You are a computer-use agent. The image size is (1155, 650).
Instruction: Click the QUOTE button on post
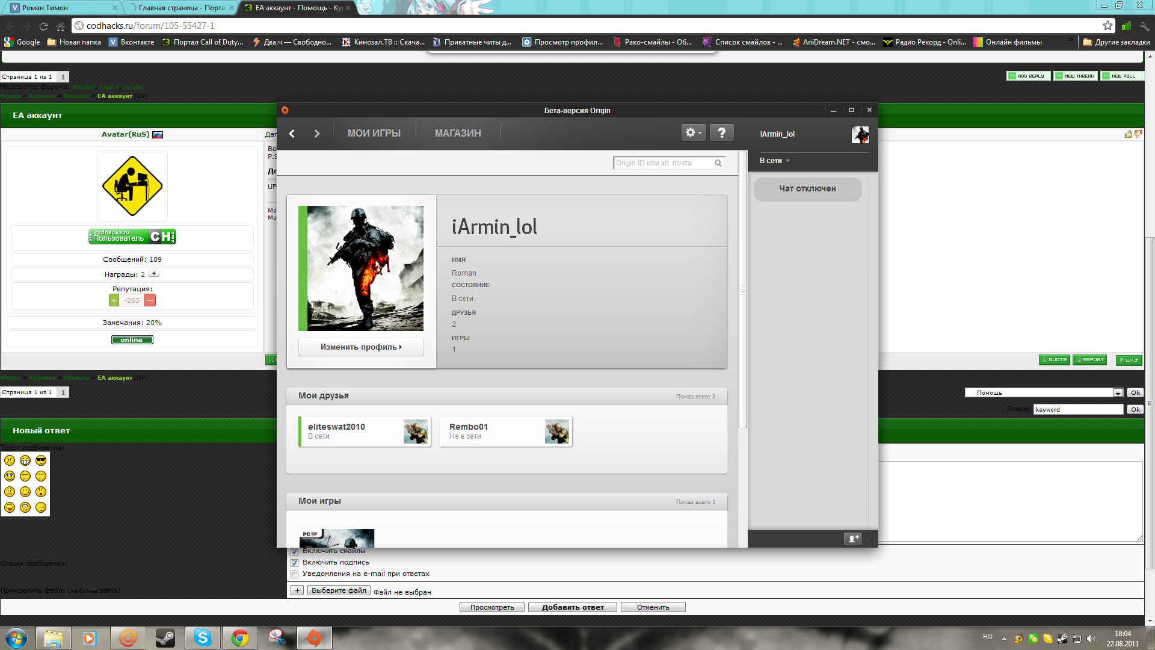tap(1054, 360)
